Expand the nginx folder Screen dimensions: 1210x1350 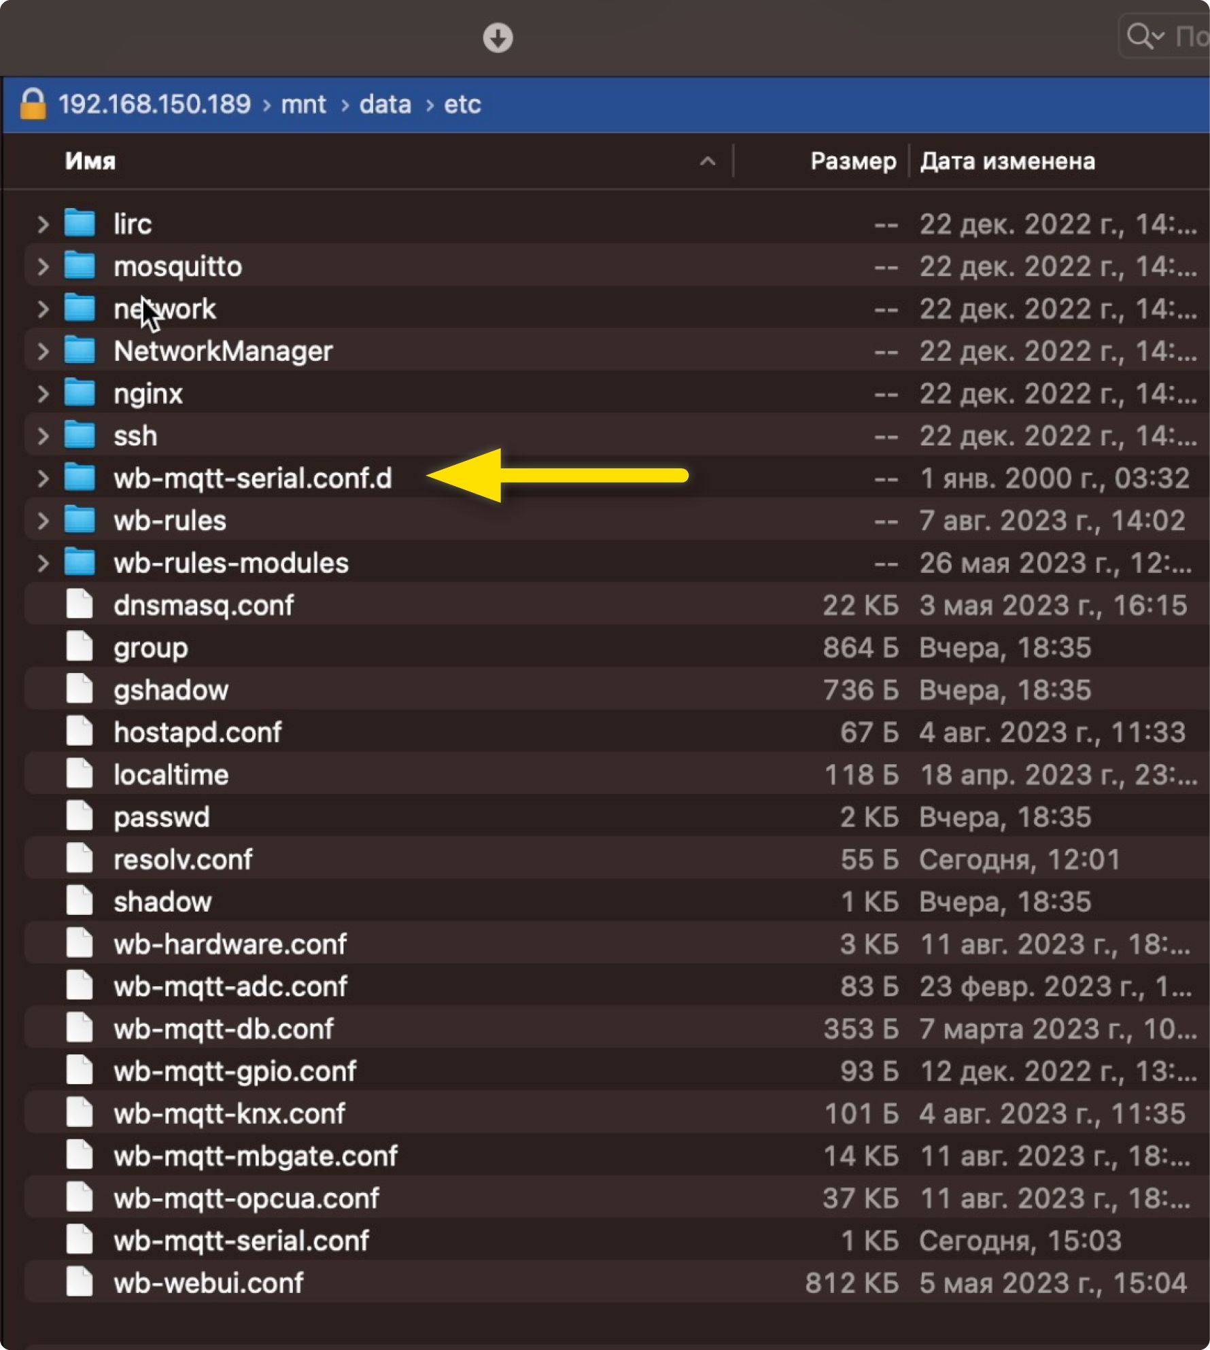[x=43, y=394]
